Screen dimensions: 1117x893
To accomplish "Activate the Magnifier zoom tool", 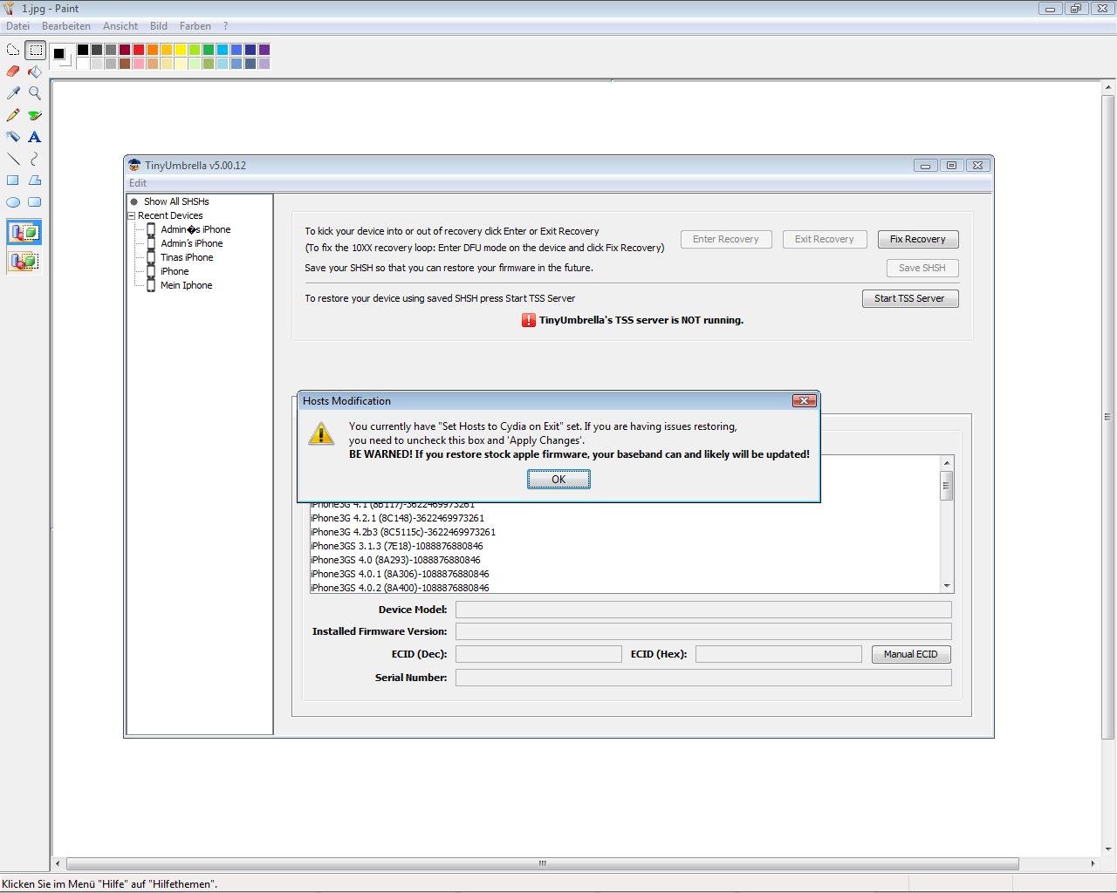I will tap(35, 93).
